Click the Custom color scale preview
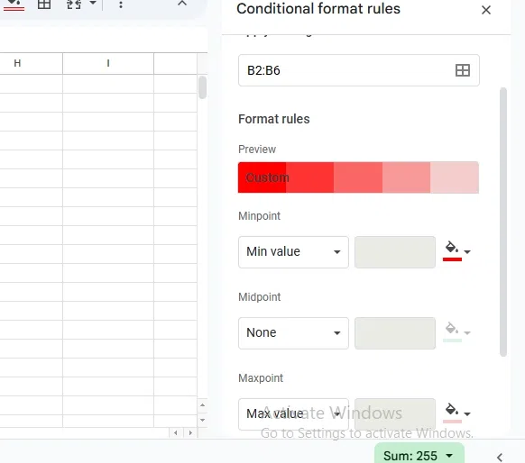The image size is (525, 463). (x=358, y=177)
